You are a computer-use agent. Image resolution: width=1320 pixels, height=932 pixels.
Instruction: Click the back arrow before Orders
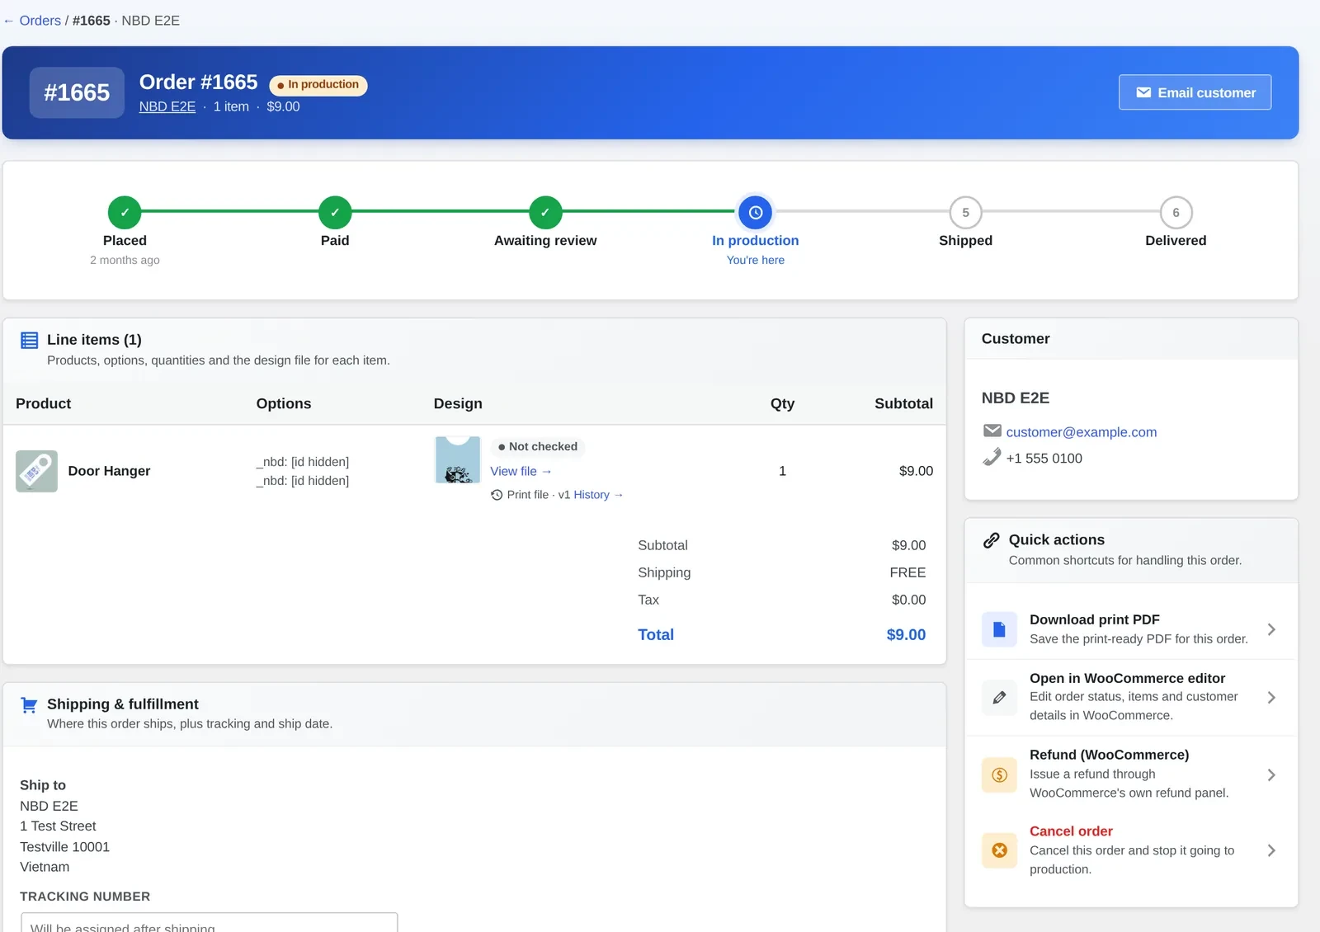(x=9, y=21)
